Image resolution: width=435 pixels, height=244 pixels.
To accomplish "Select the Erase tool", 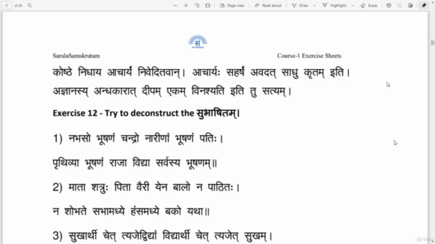I will (x=369, y=5).
